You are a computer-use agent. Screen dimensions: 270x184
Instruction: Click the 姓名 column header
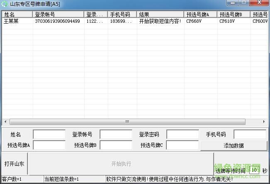click(17, 14)
